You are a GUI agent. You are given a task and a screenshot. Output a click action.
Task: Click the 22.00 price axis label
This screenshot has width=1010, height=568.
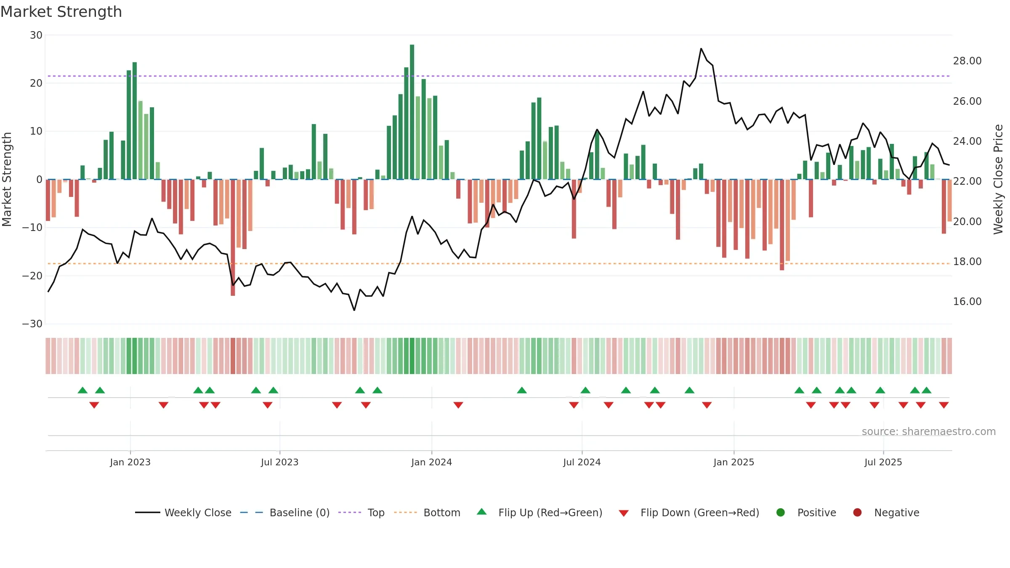(967, 181)
